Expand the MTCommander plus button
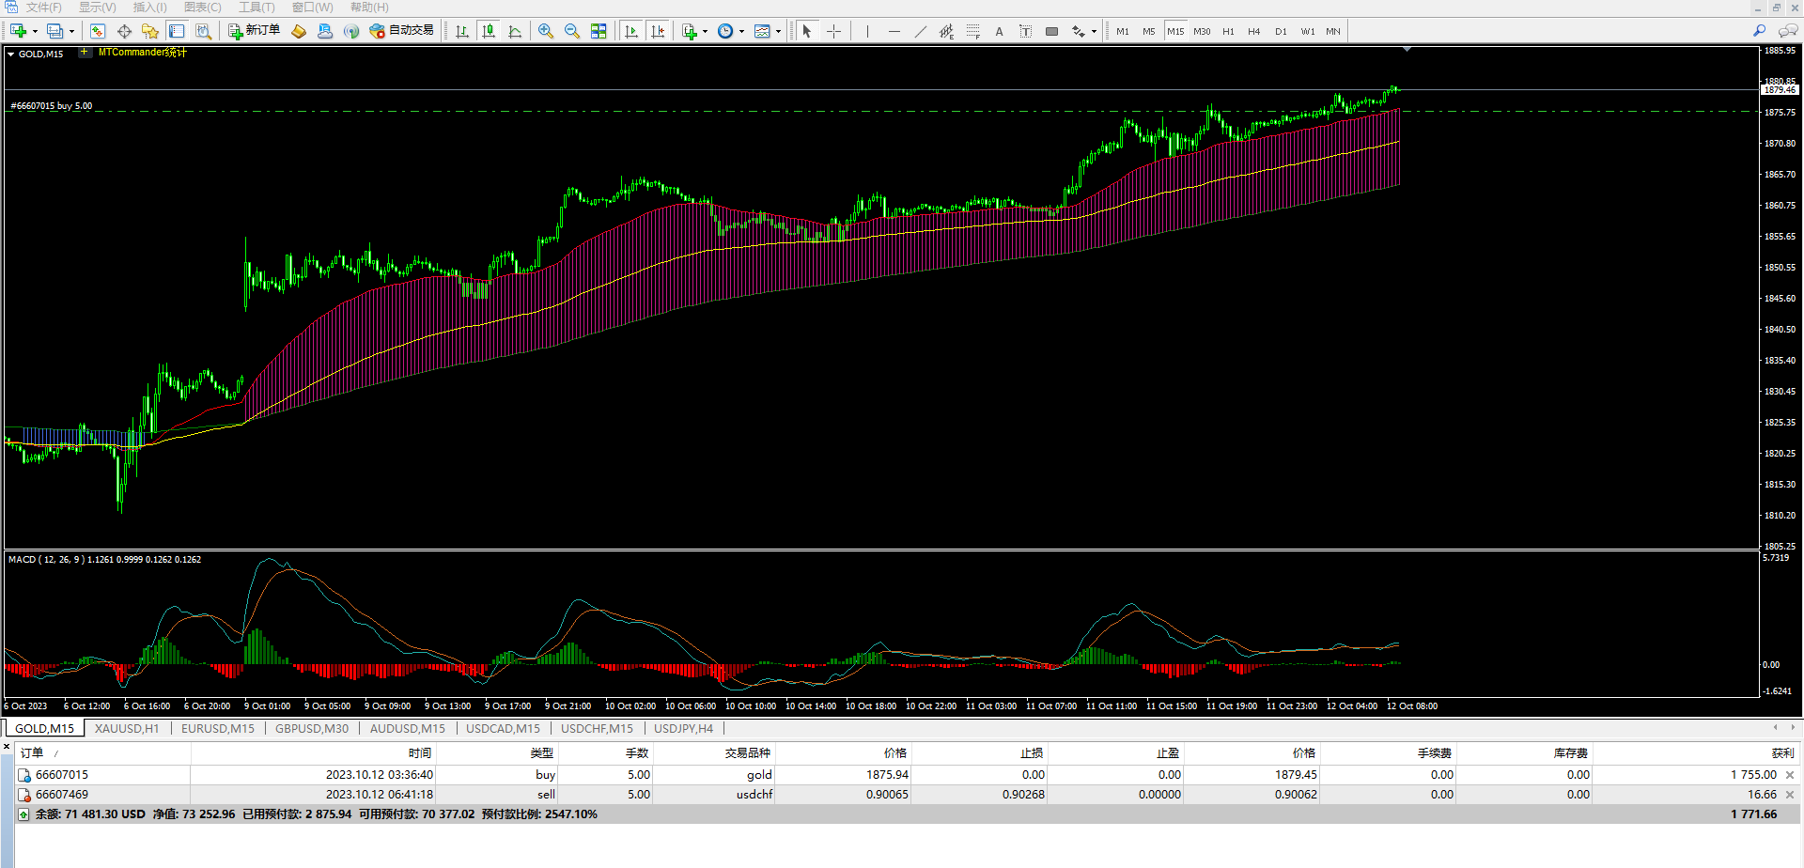This screenshot has width=1804, height=868. 85,53
